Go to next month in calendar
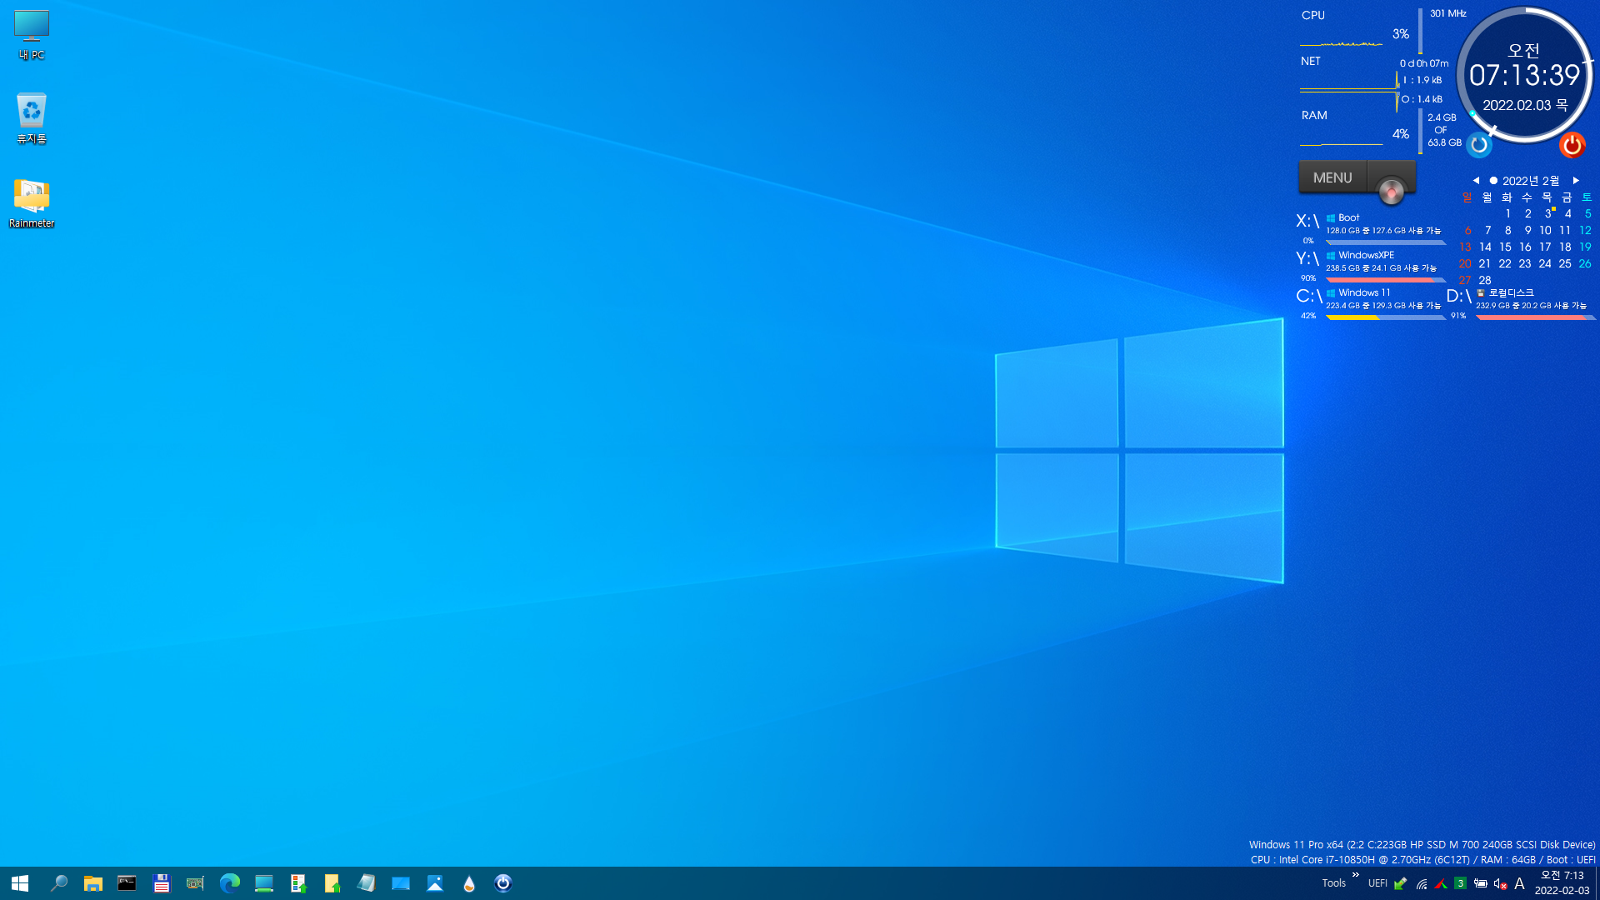Image resolution: width=1600 pixels, height=900 pixels. (x=1576, y=181)
